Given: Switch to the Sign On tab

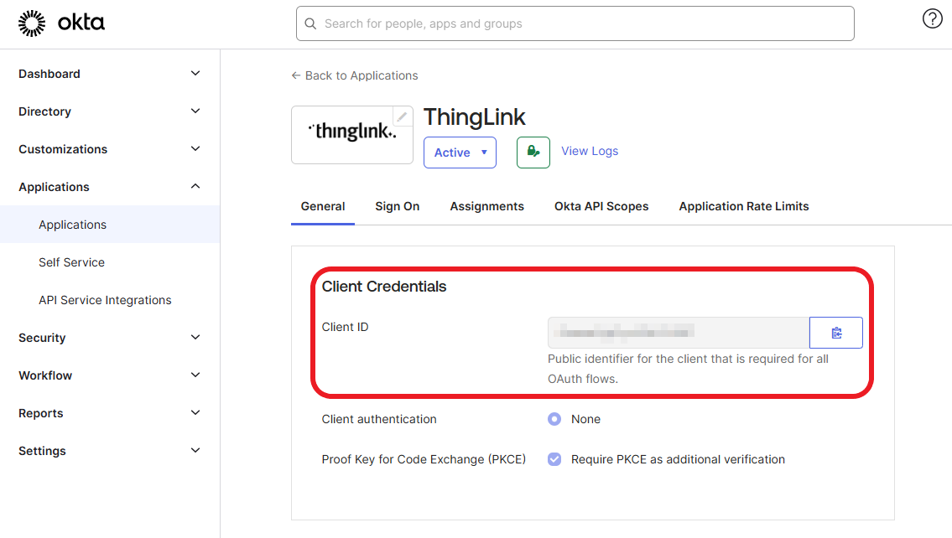Looking at the screenshot, I should pos(397,206).
